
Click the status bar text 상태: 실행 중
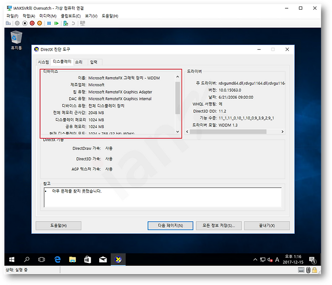[x=17, y=270]
